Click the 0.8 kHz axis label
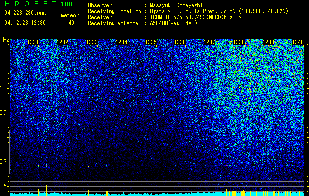This screenshot has height=196, width=309. (4, 137)
